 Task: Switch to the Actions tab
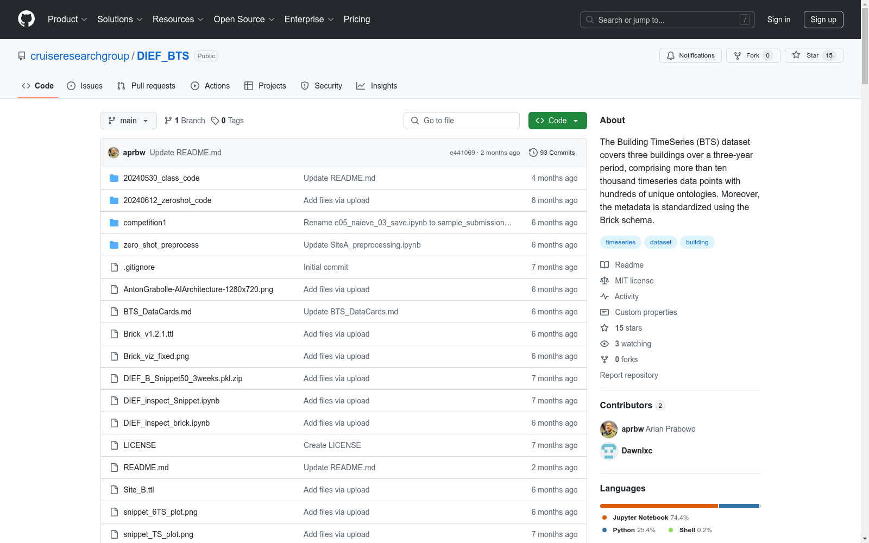210,86
